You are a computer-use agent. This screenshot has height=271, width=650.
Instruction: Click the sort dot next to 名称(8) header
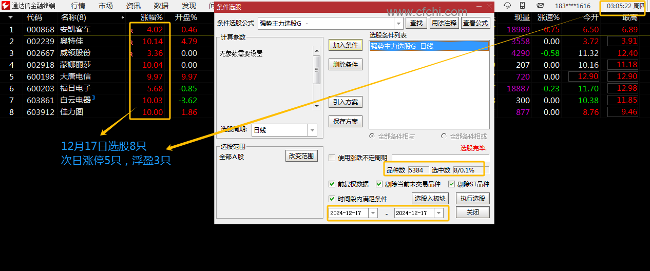click(122, 17)
